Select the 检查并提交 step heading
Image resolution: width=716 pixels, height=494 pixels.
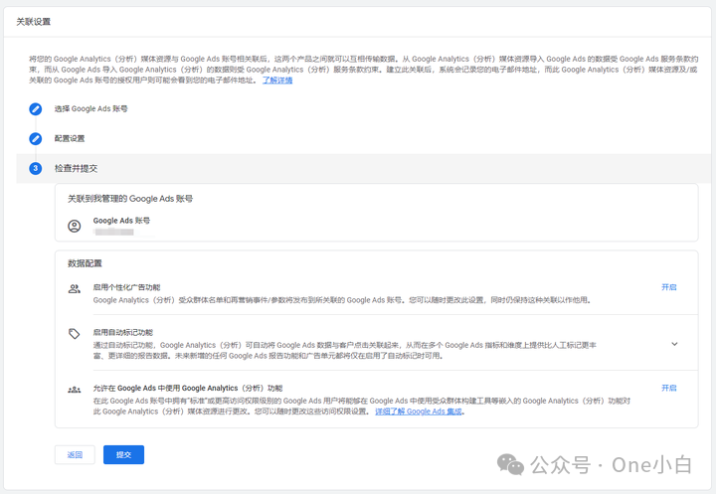pos(76,168)
